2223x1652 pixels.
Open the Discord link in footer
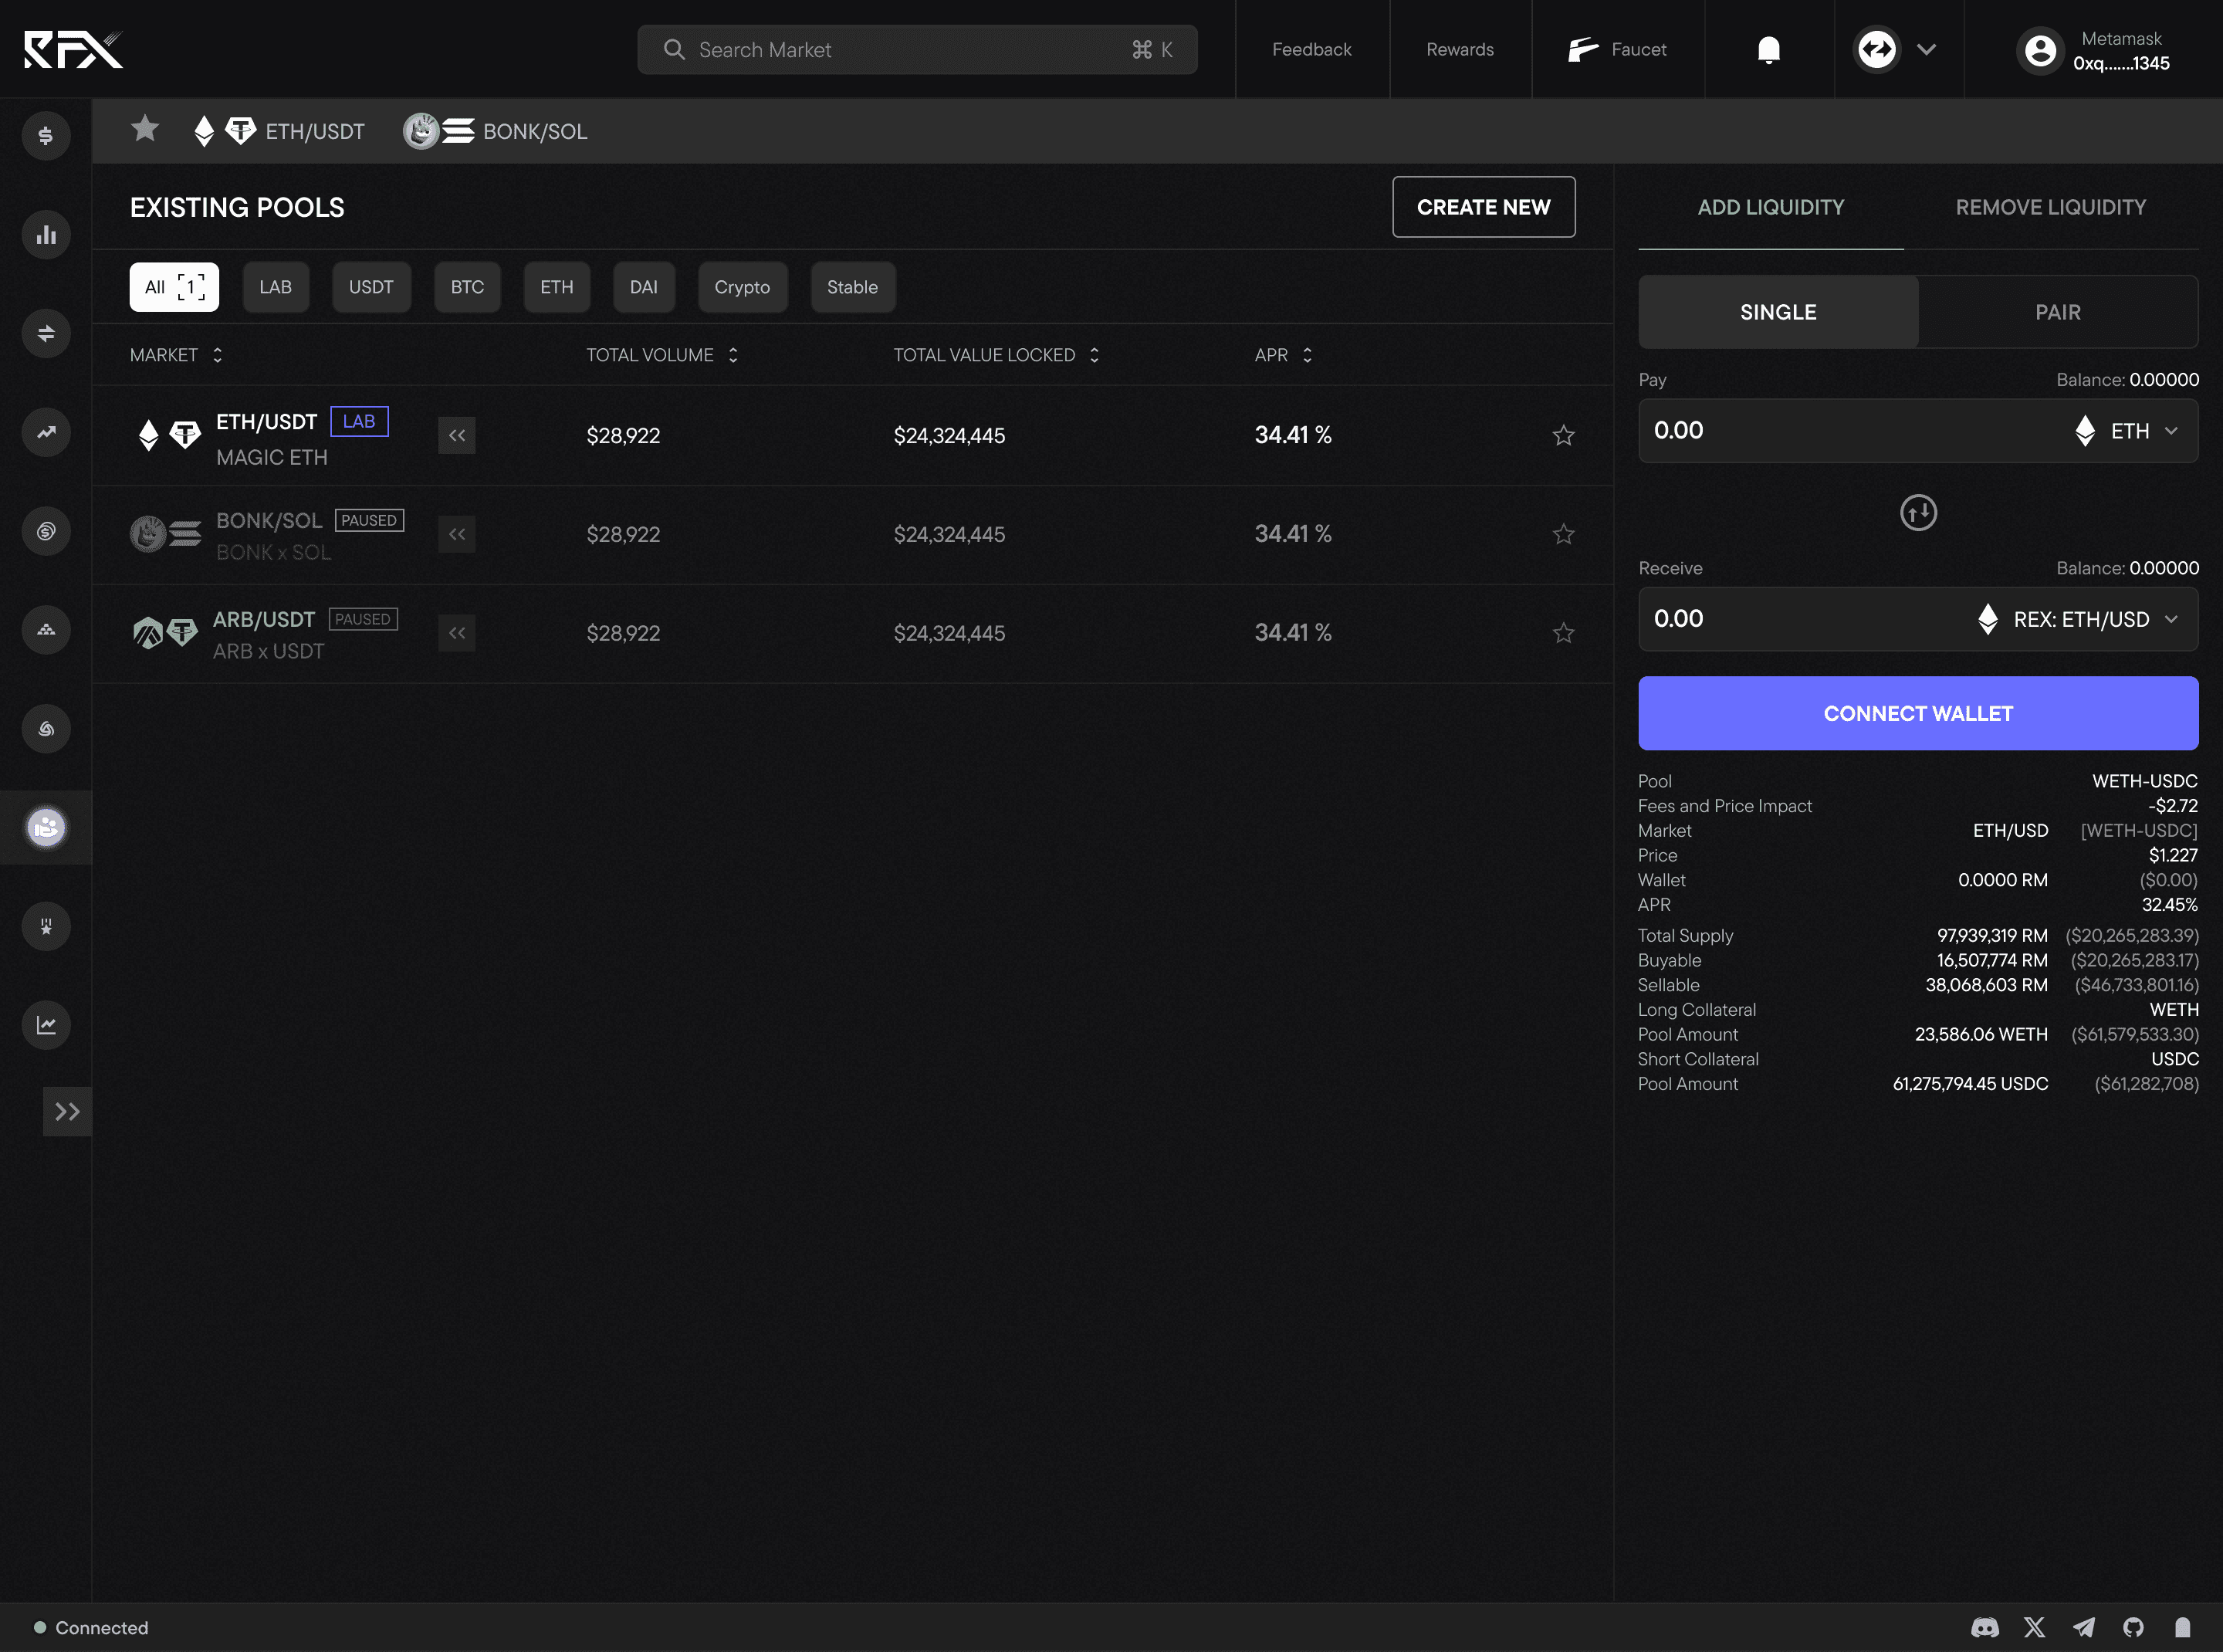pos(1984,1627)
